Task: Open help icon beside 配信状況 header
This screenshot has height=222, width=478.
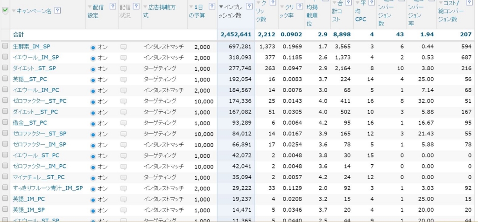Action: tap(136, 7)
